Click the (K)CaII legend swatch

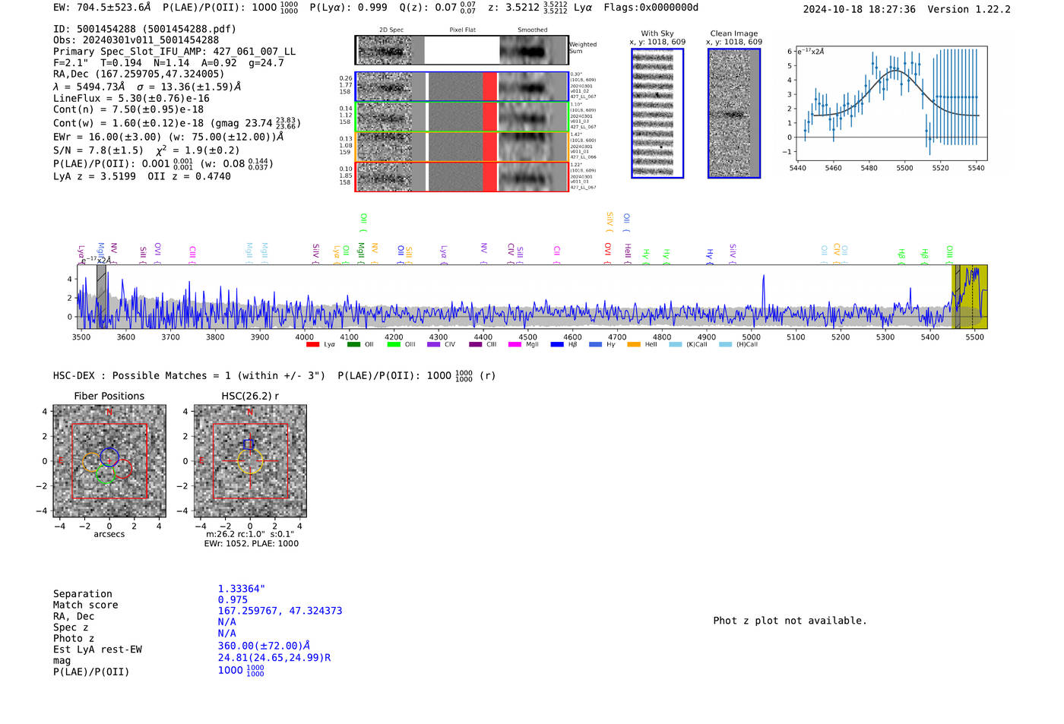click(x=675, y=345)
